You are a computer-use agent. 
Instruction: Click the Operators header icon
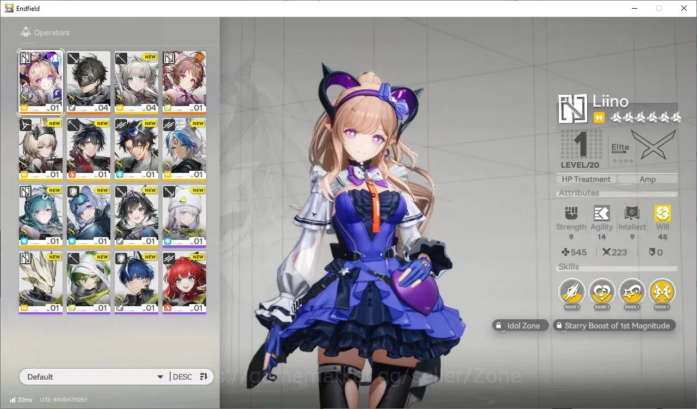point(26,32)
